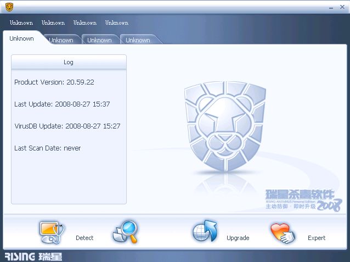The height and width of the screenshot is (262, 350).
Task: Click the magnifying glass scan icon
Action: 126,232
